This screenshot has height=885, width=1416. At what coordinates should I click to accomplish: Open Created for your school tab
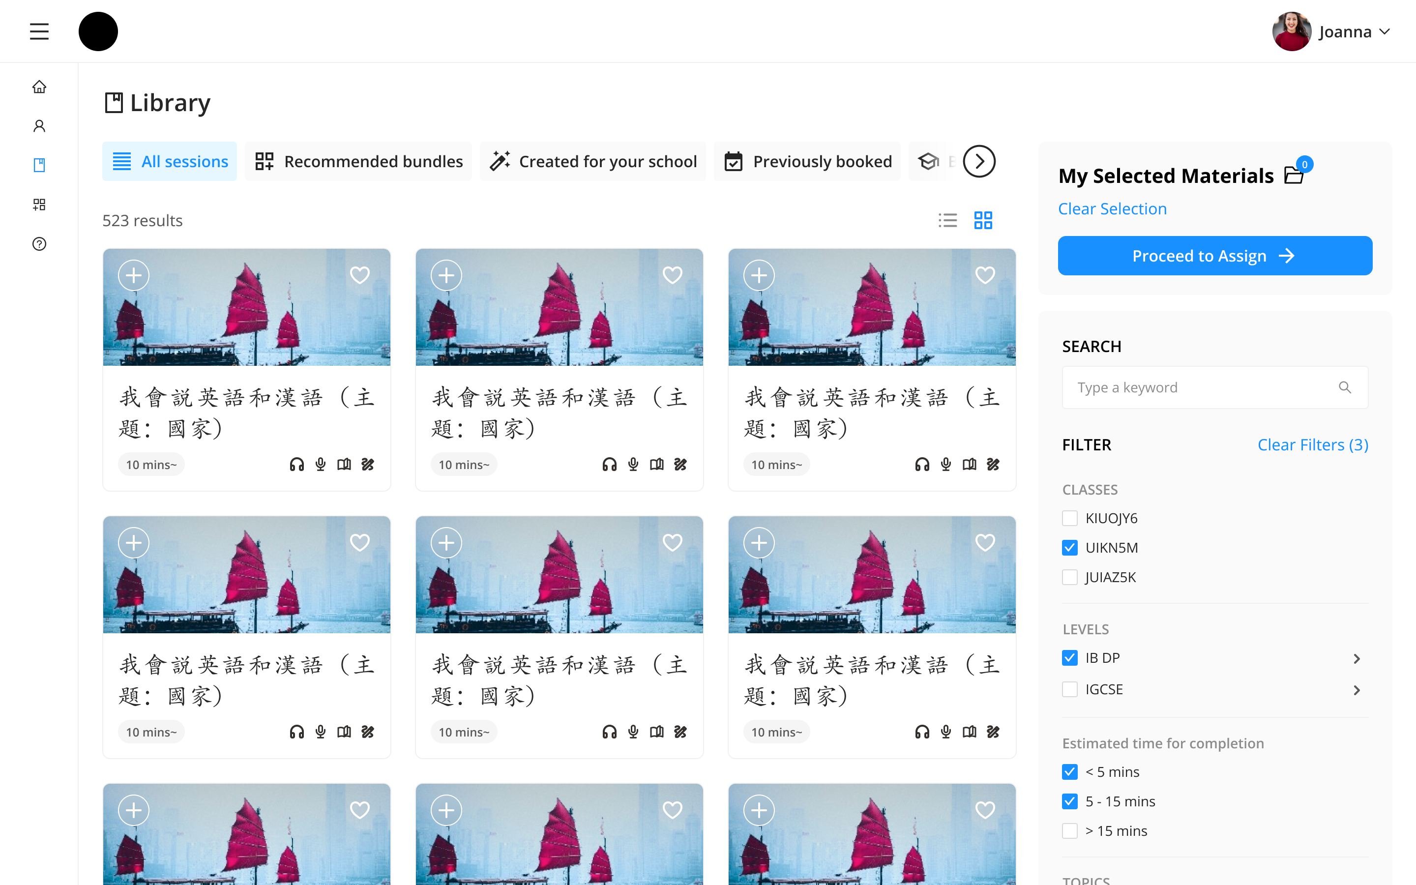pyautogui.click(x=593, y=161)
